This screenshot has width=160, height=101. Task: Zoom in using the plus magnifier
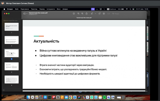point(82,13)
